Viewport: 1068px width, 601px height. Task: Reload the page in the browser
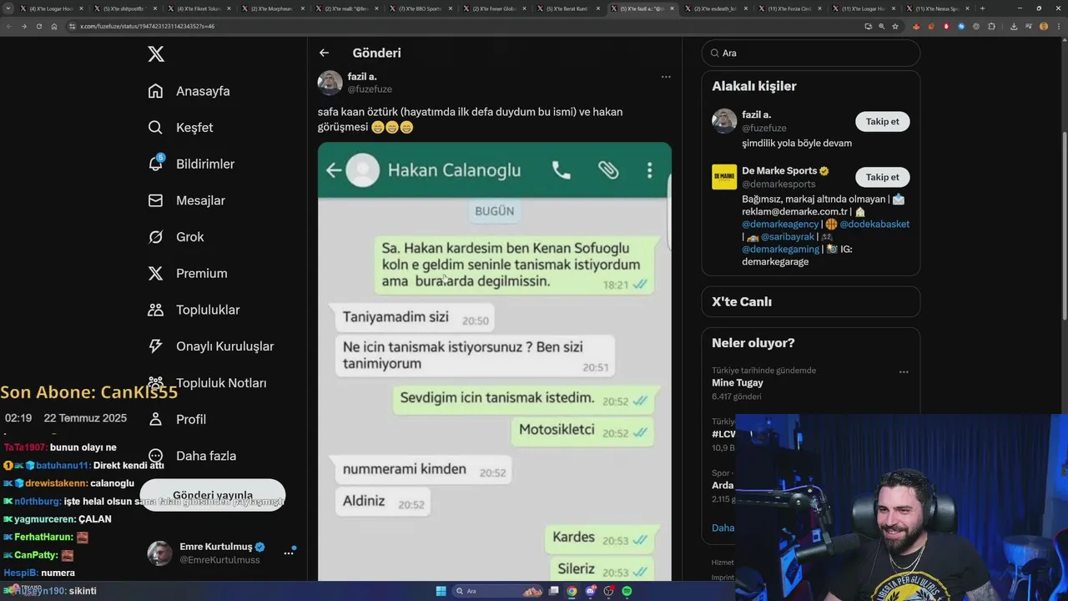click(x=38, y=26)
